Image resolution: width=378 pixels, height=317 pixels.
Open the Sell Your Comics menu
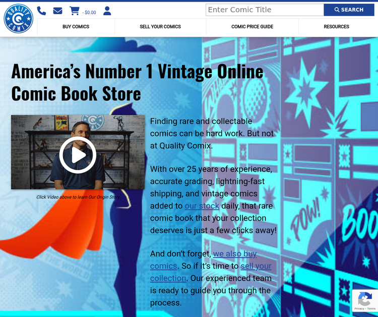(160, 27)
